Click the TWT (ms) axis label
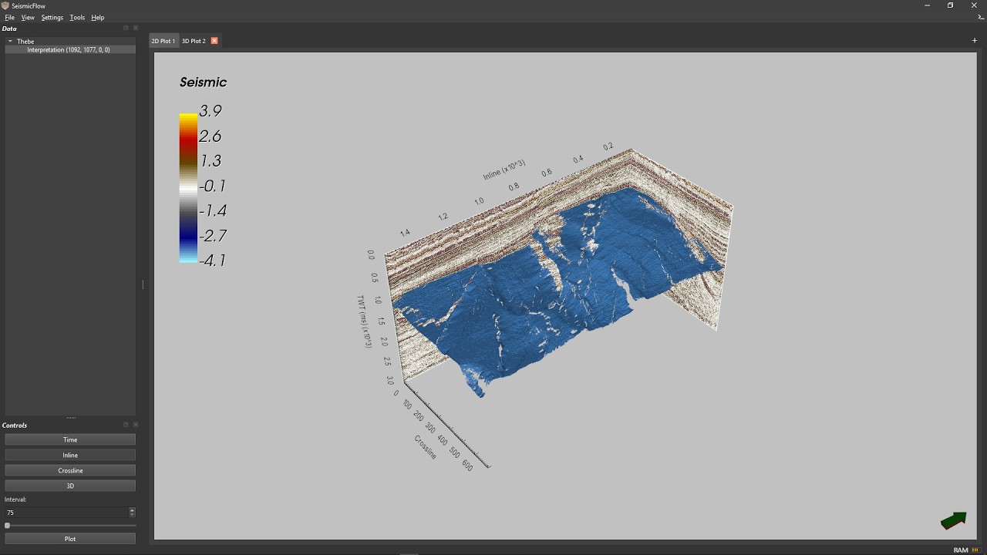 (363, 321)
